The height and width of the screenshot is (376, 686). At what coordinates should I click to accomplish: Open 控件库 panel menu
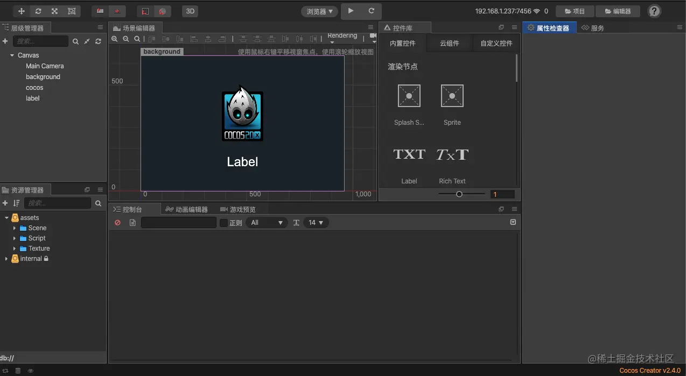tap(514, 27)
